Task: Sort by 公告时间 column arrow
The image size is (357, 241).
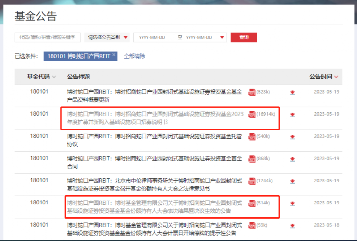Action: click(336, 77)
